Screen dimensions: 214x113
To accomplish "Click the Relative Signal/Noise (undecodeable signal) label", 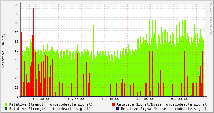I will coord(163,104).
